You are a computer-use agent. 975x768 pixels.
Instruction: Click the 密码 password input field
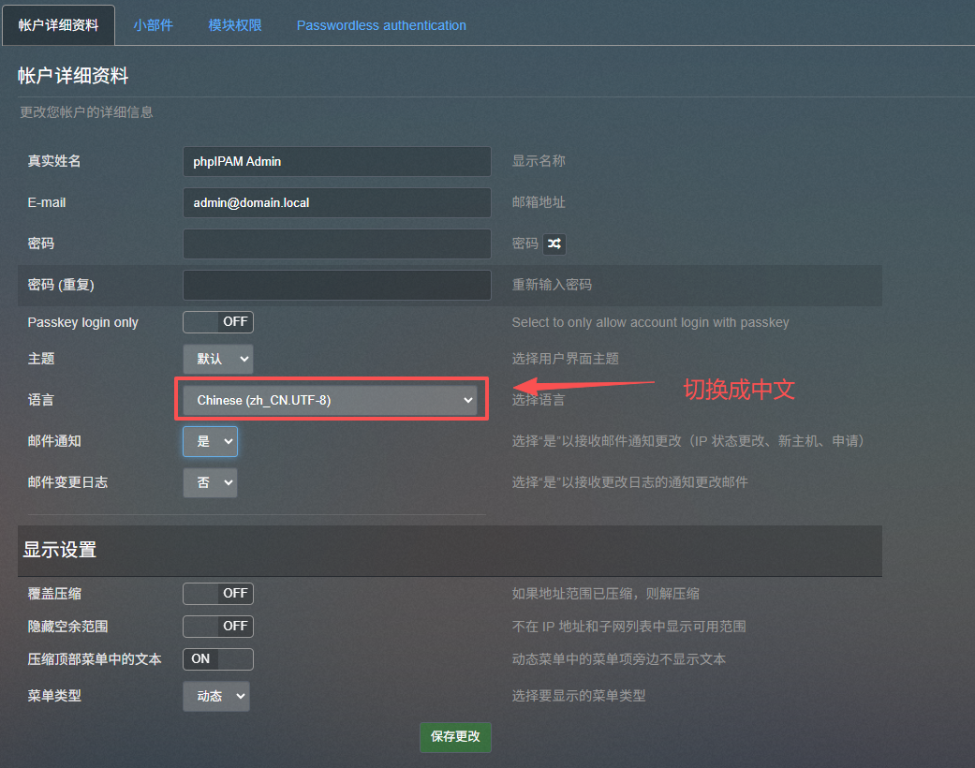[337, 244]
